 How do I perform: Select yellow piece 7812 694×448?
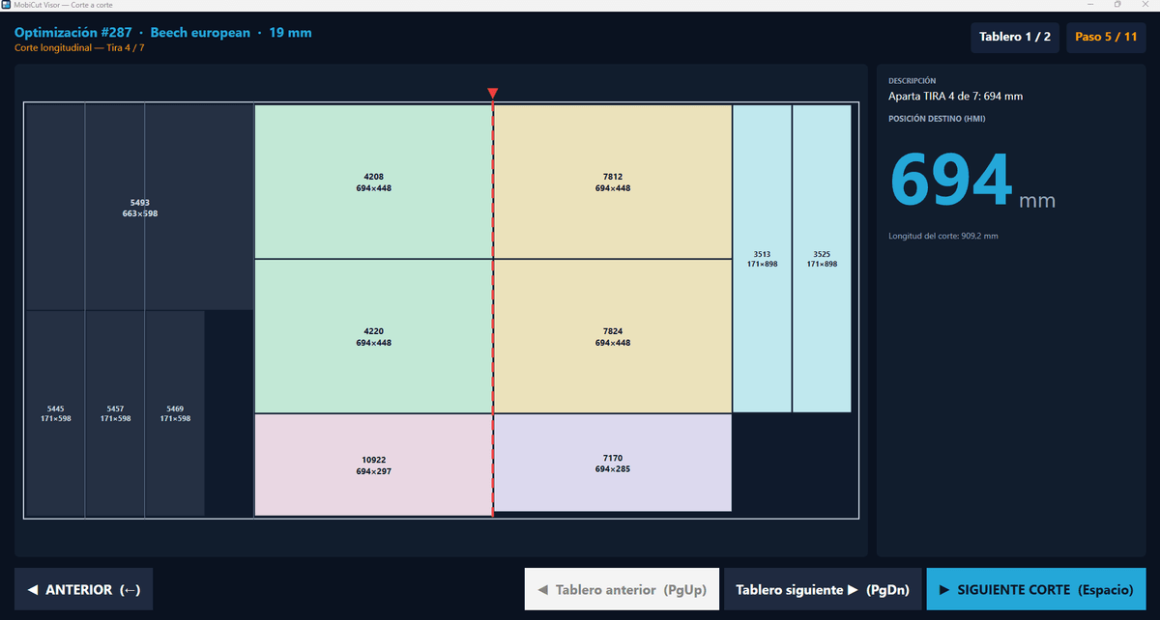coord(613,182)
